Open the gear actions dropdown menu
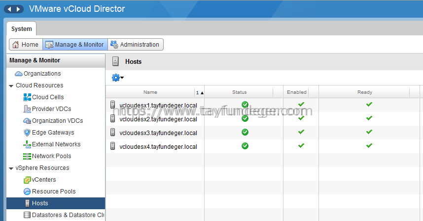423x221 pixels. pyautogui.click(x=118, y=78)
